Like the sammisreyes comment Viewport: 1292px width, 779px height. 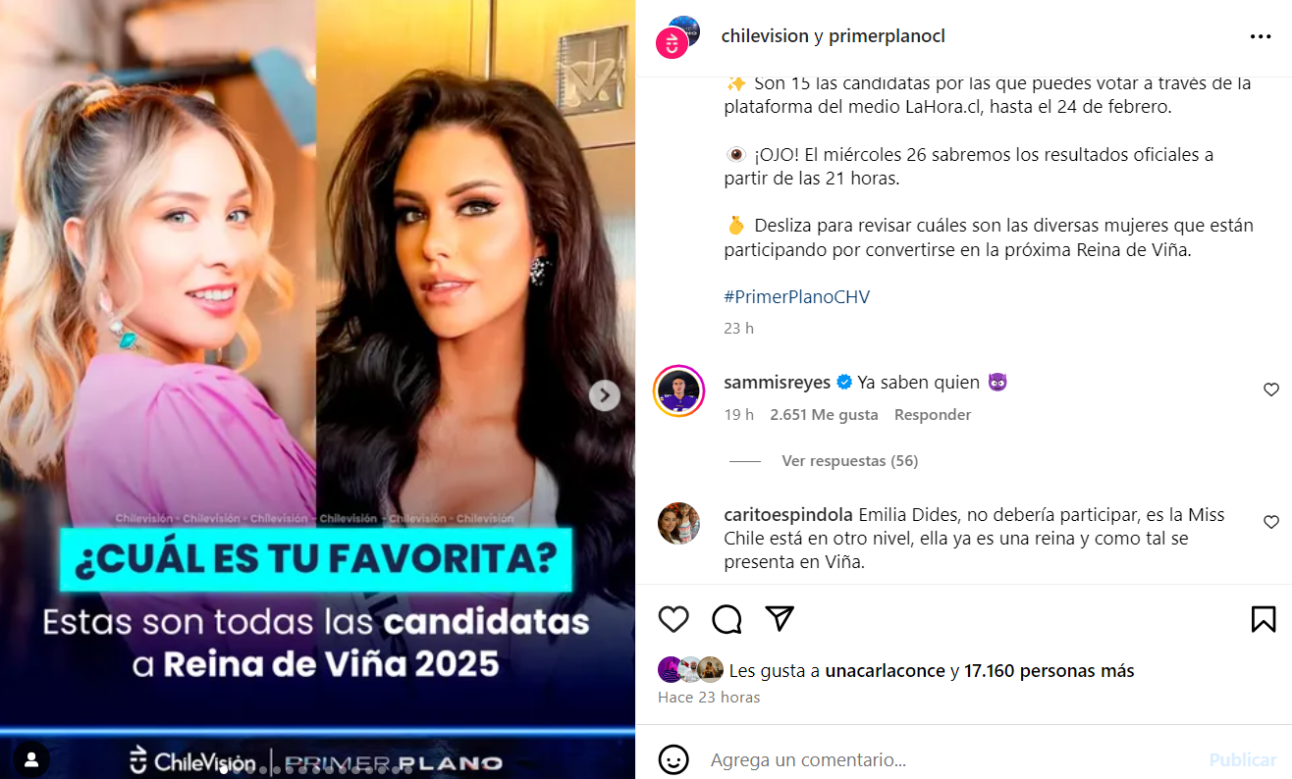1271,389
